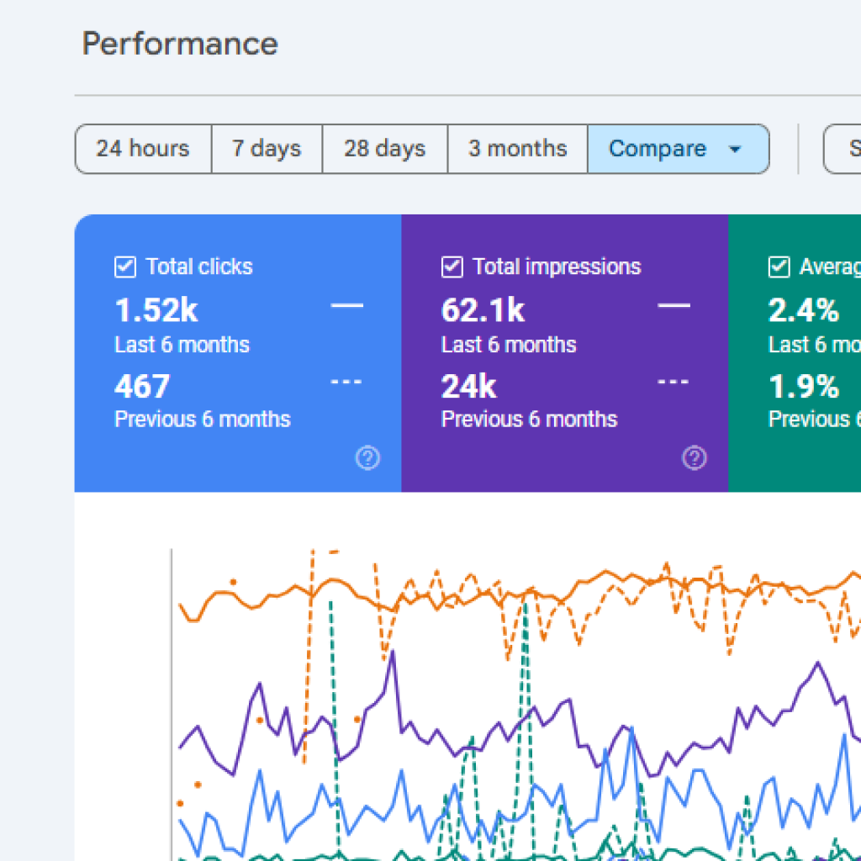Viewport: 861px width, 861px height.
Task: Click solid line legend icon beside 1.52k
Action: tap(346, 305)
